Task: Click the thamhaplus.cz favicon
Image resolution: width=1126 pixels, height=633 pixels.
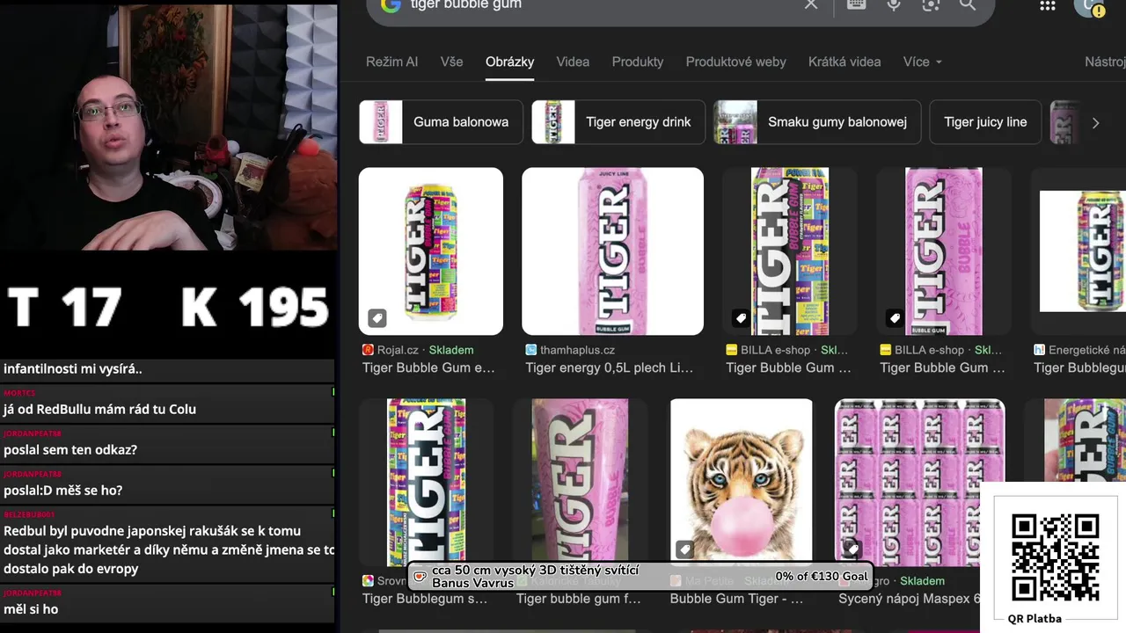Action: point(531,350)
